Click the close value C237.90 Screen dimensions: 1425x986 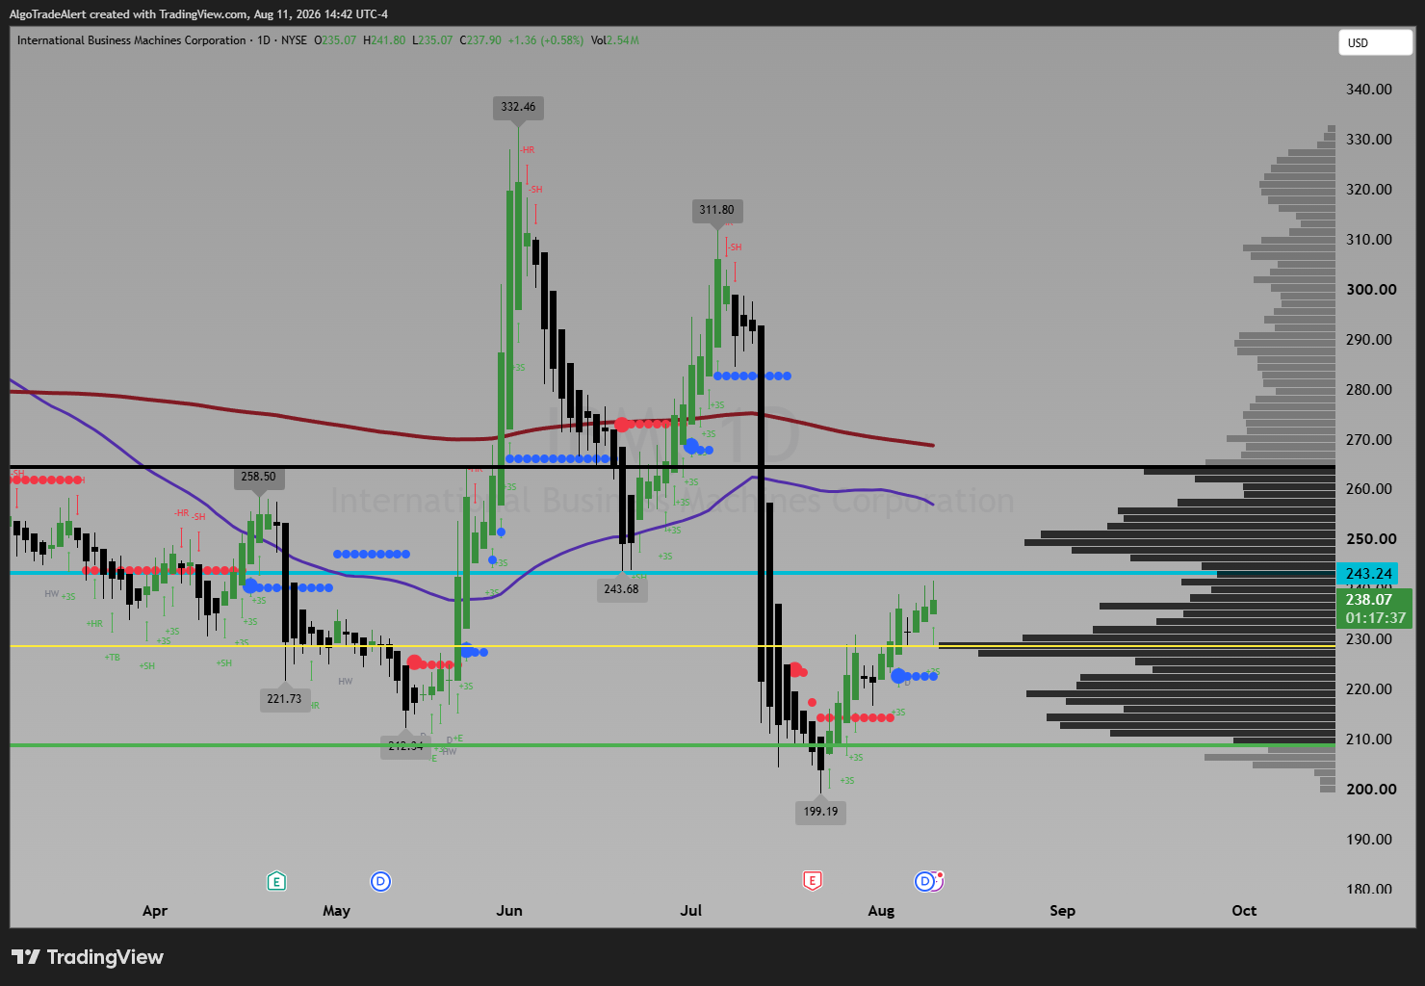point(480,40)
